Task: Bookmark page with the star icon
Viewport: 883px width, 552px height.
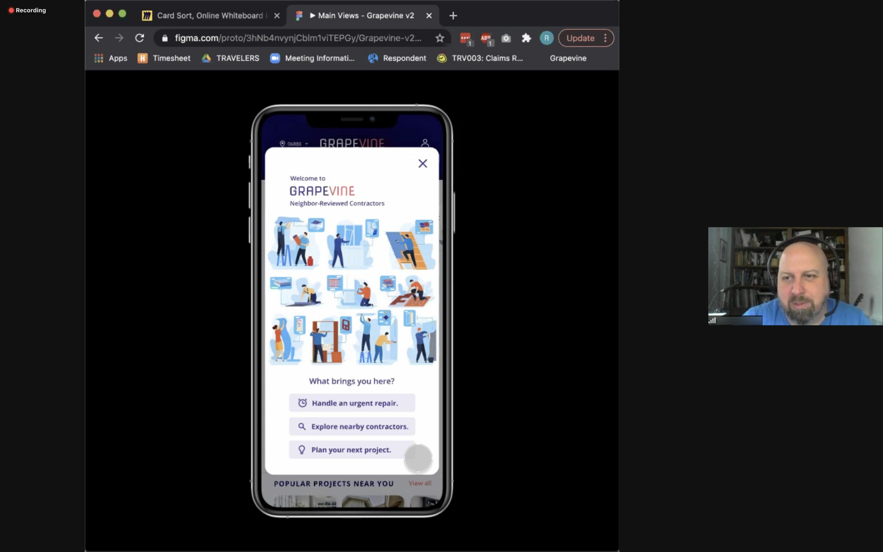Action: point(440,38)
